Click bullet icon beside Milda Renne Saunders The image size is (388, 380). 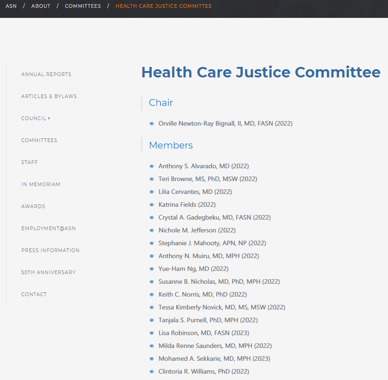coord(152,347)
